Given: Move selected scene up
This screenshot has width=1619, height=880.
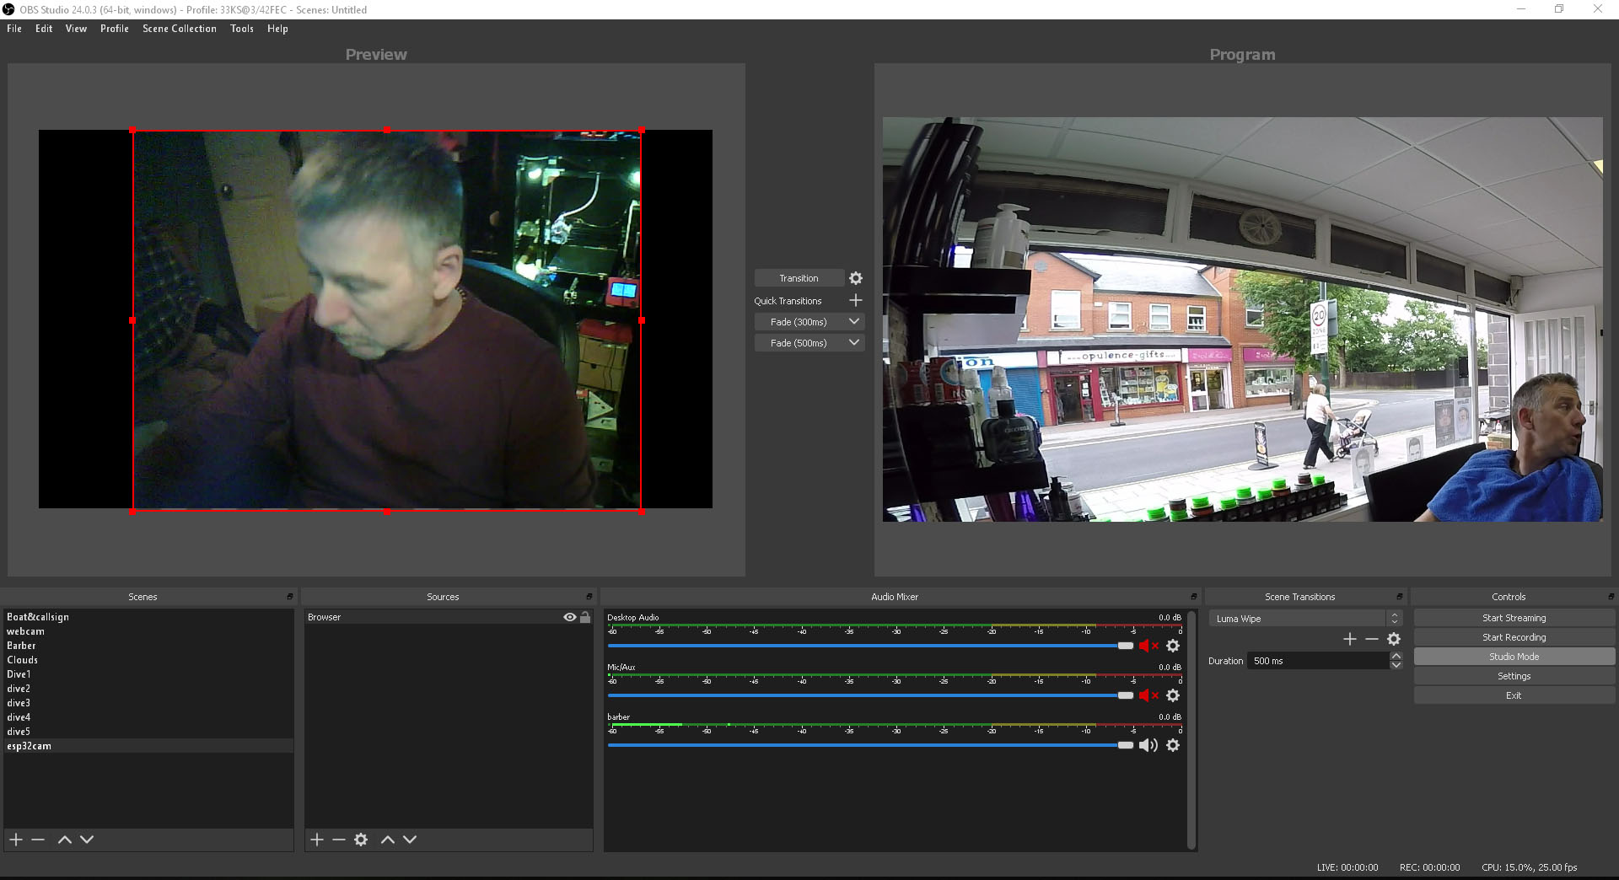Looking at the screenshot, I should click(65, 840).
